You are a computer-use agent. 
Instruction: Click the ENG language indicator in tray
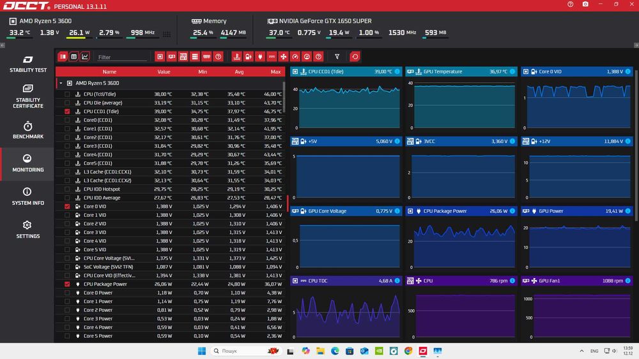[594, 351]
